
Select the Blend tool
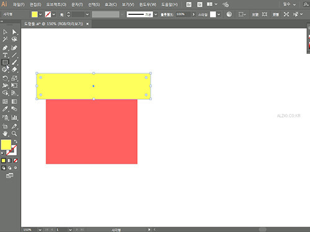(x=14, y=109)
